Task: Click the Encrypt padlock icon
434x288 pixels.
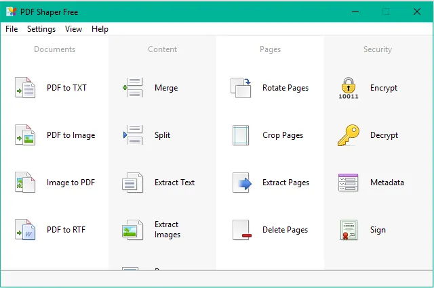Action: click(x=349, y=88)
